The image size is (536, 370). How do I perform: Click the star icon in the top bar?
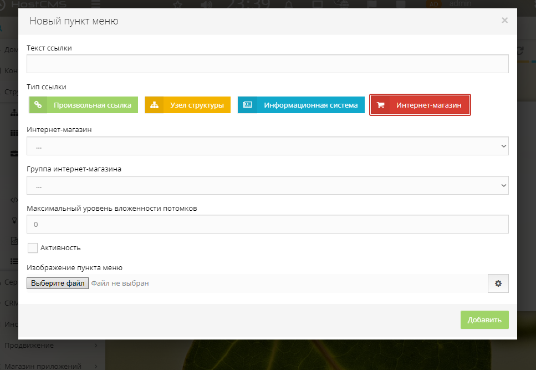[177, 4]
